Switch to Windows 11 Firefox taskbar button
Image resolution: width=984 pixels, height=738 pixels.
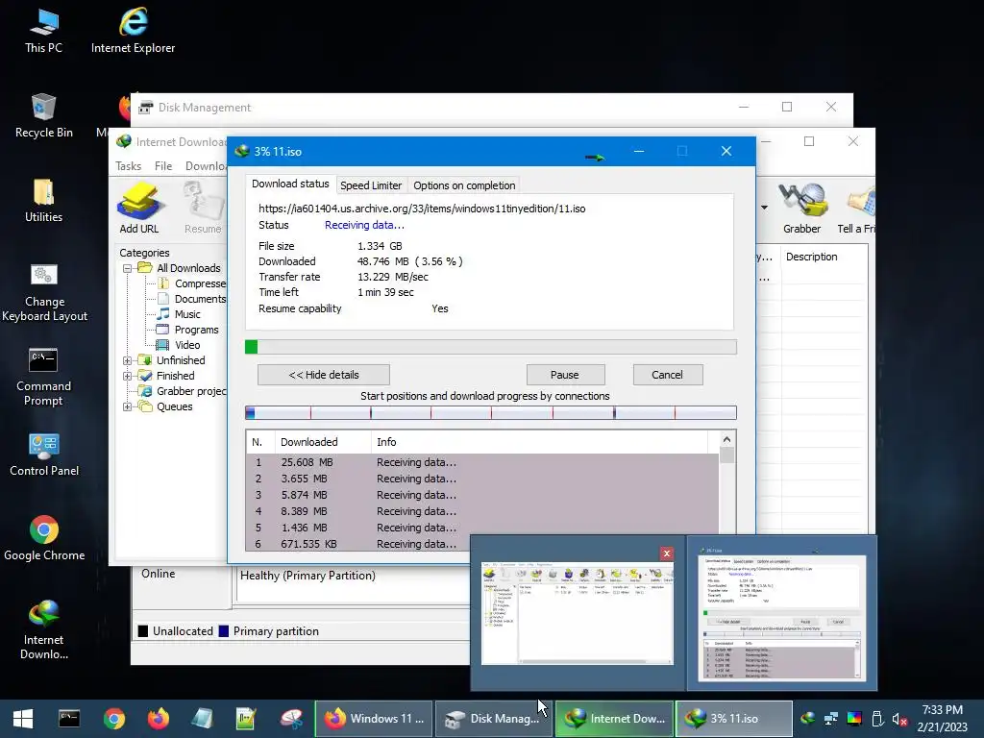(374, 719)
